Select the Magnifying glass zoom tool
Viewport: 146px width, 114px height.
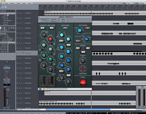point(2,30)
